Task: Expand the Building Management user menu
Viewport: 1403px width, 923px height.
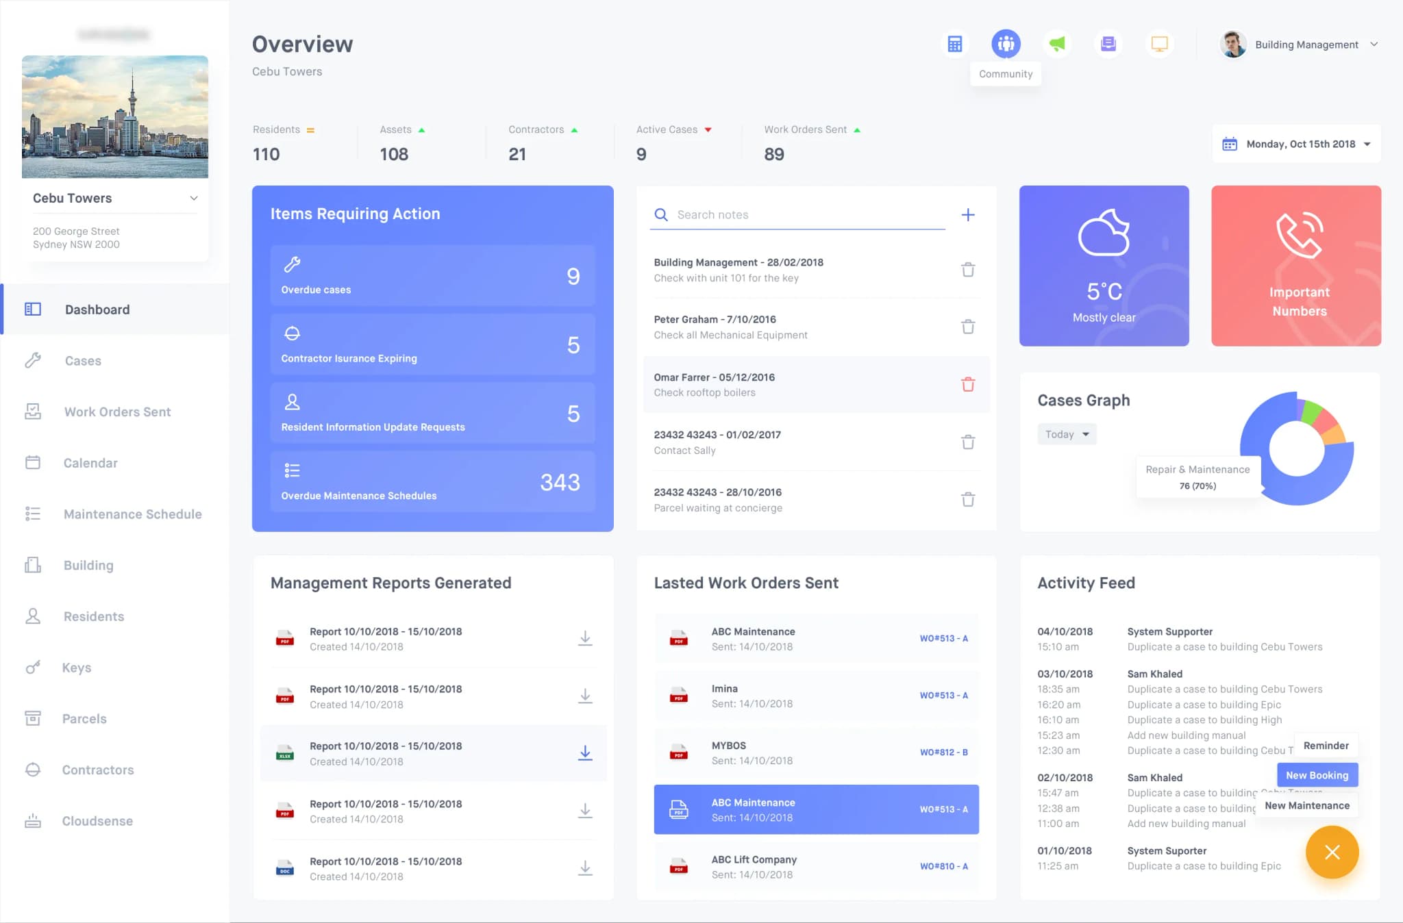Action: click(x=1306, y=45)
